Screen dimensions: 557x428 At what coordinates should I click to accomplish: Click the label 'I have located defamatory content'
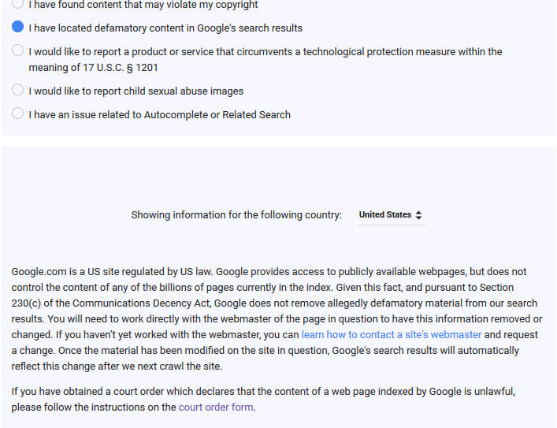point(112,28)
